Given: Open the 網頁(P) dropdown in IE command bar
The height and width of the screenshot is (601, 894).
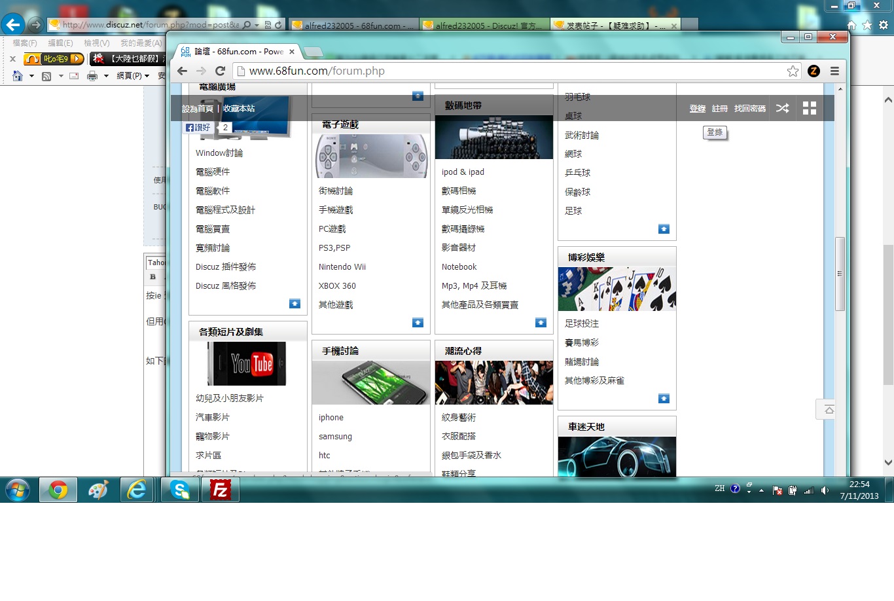Looking at the screenshot, I should 133,76.
